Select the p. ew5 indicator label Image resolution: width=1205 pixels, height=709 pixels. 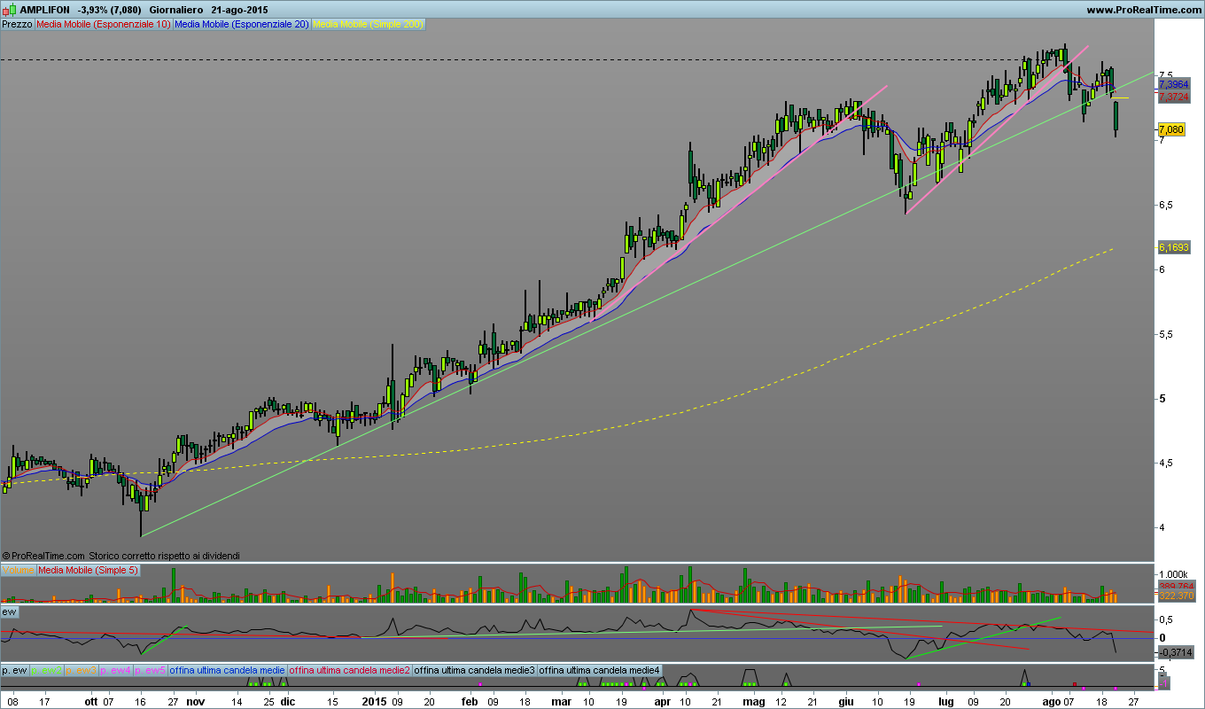click(151, 670)
